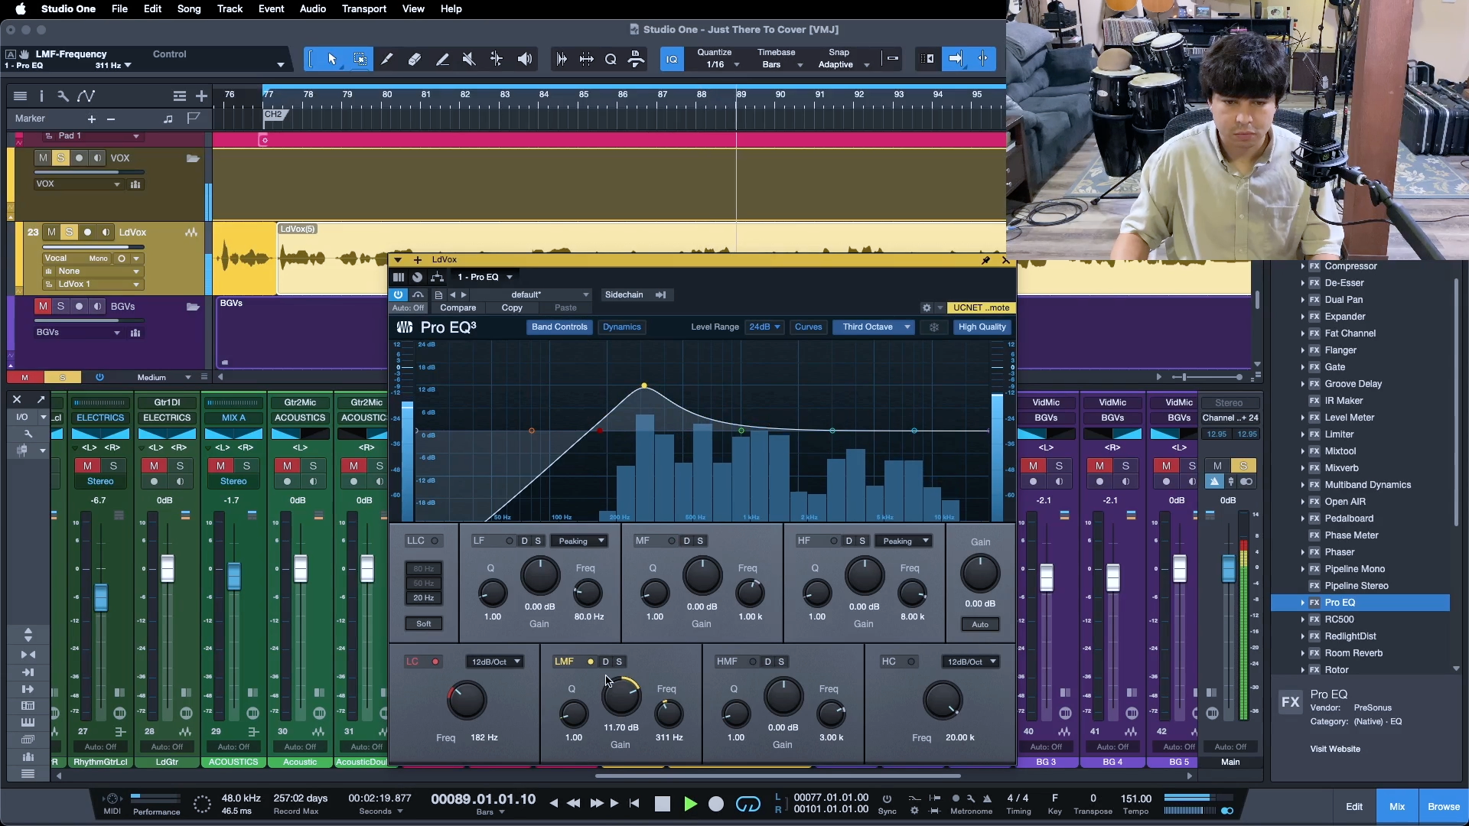Select Pro EQ in effects list
The height and width of the screenshot is (826, 1469).
pyautogui.click(x=1340, y=603)
